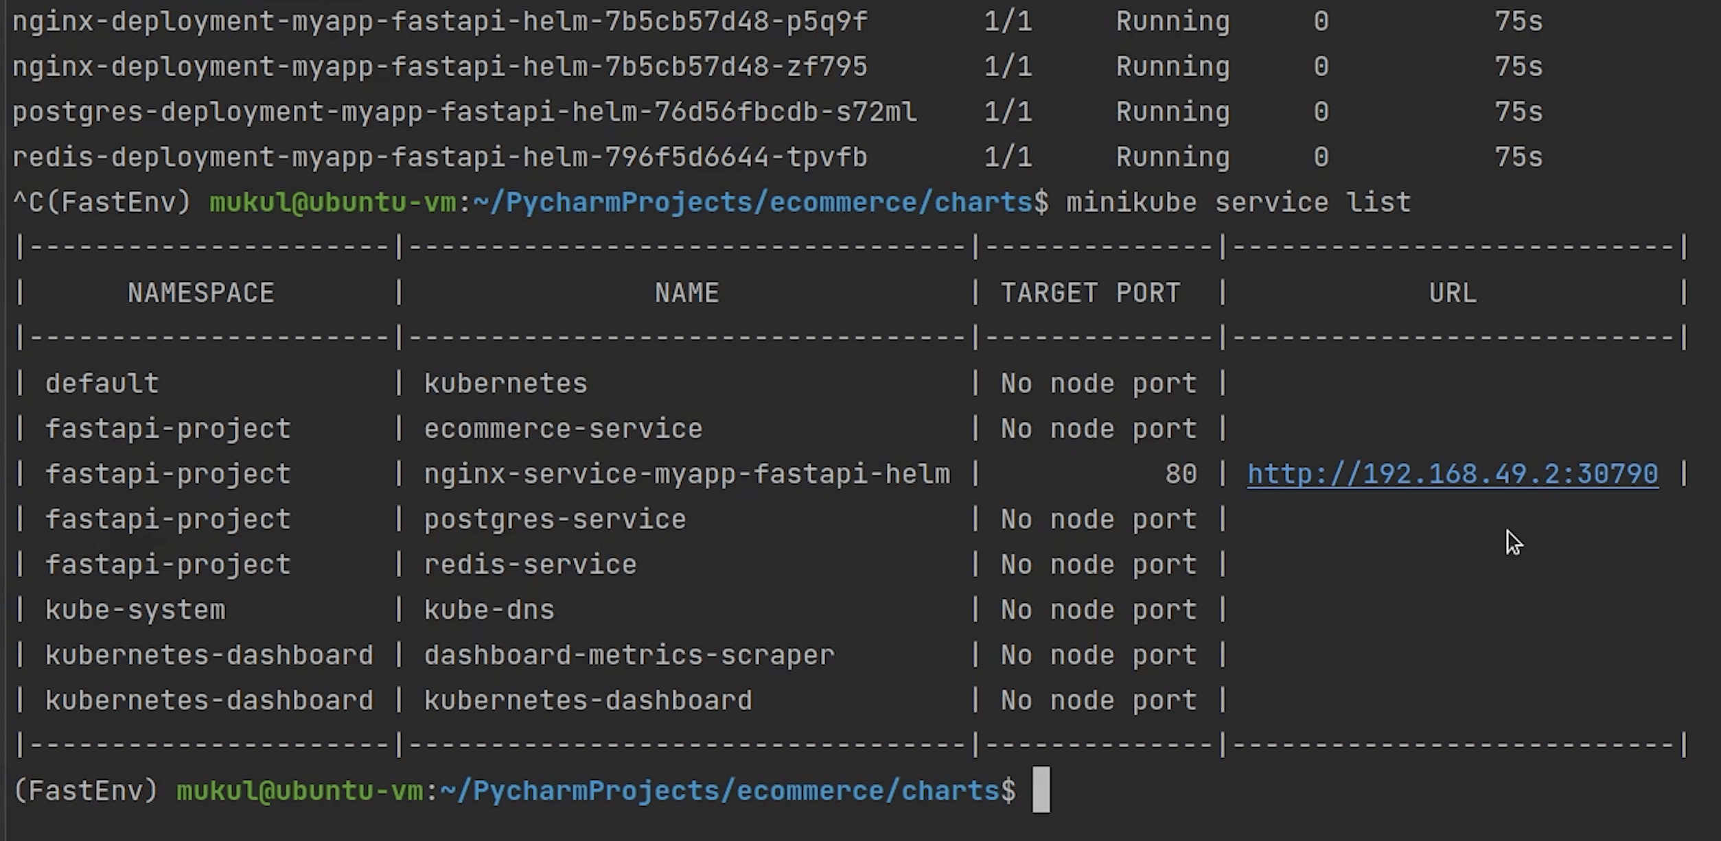The image size is (1721, 841).
Task: Click the redis-deployment pod name ending tpvfb
Action: tap(439, 157)
